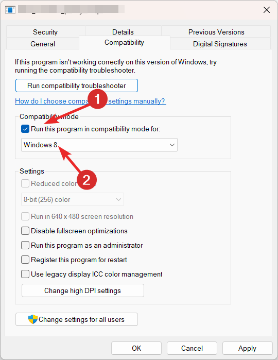
Task: Click Run compatibility troubleshooter button
Action: coord(77,85)
